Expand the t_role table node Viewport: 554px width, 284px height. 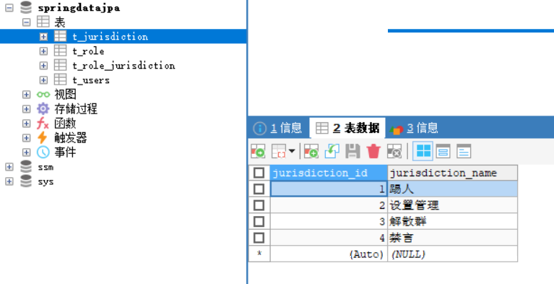(x=43, y=51)
